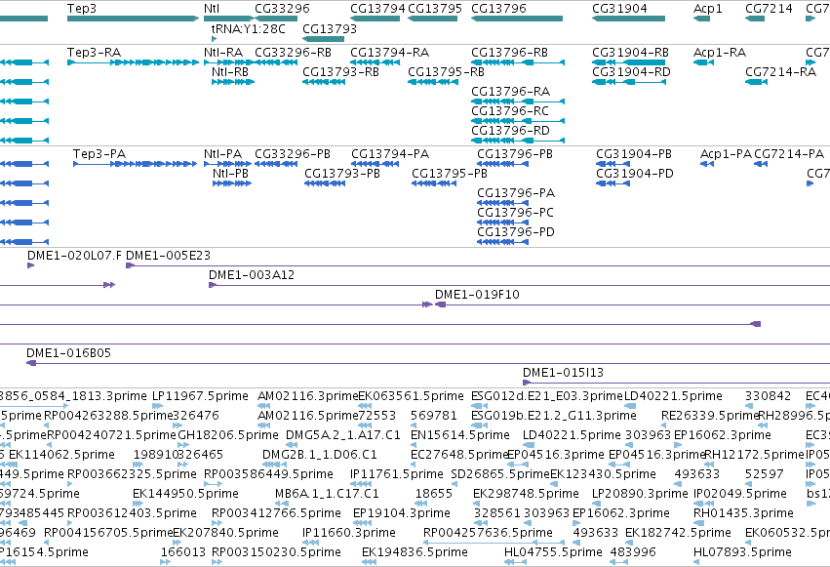Click the CG13796-PD protein label

coord(516,232)
